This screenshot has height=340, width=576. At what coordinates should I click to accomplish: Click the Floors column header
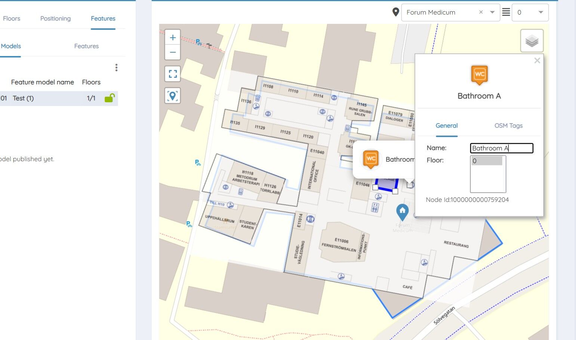point(91,82)
